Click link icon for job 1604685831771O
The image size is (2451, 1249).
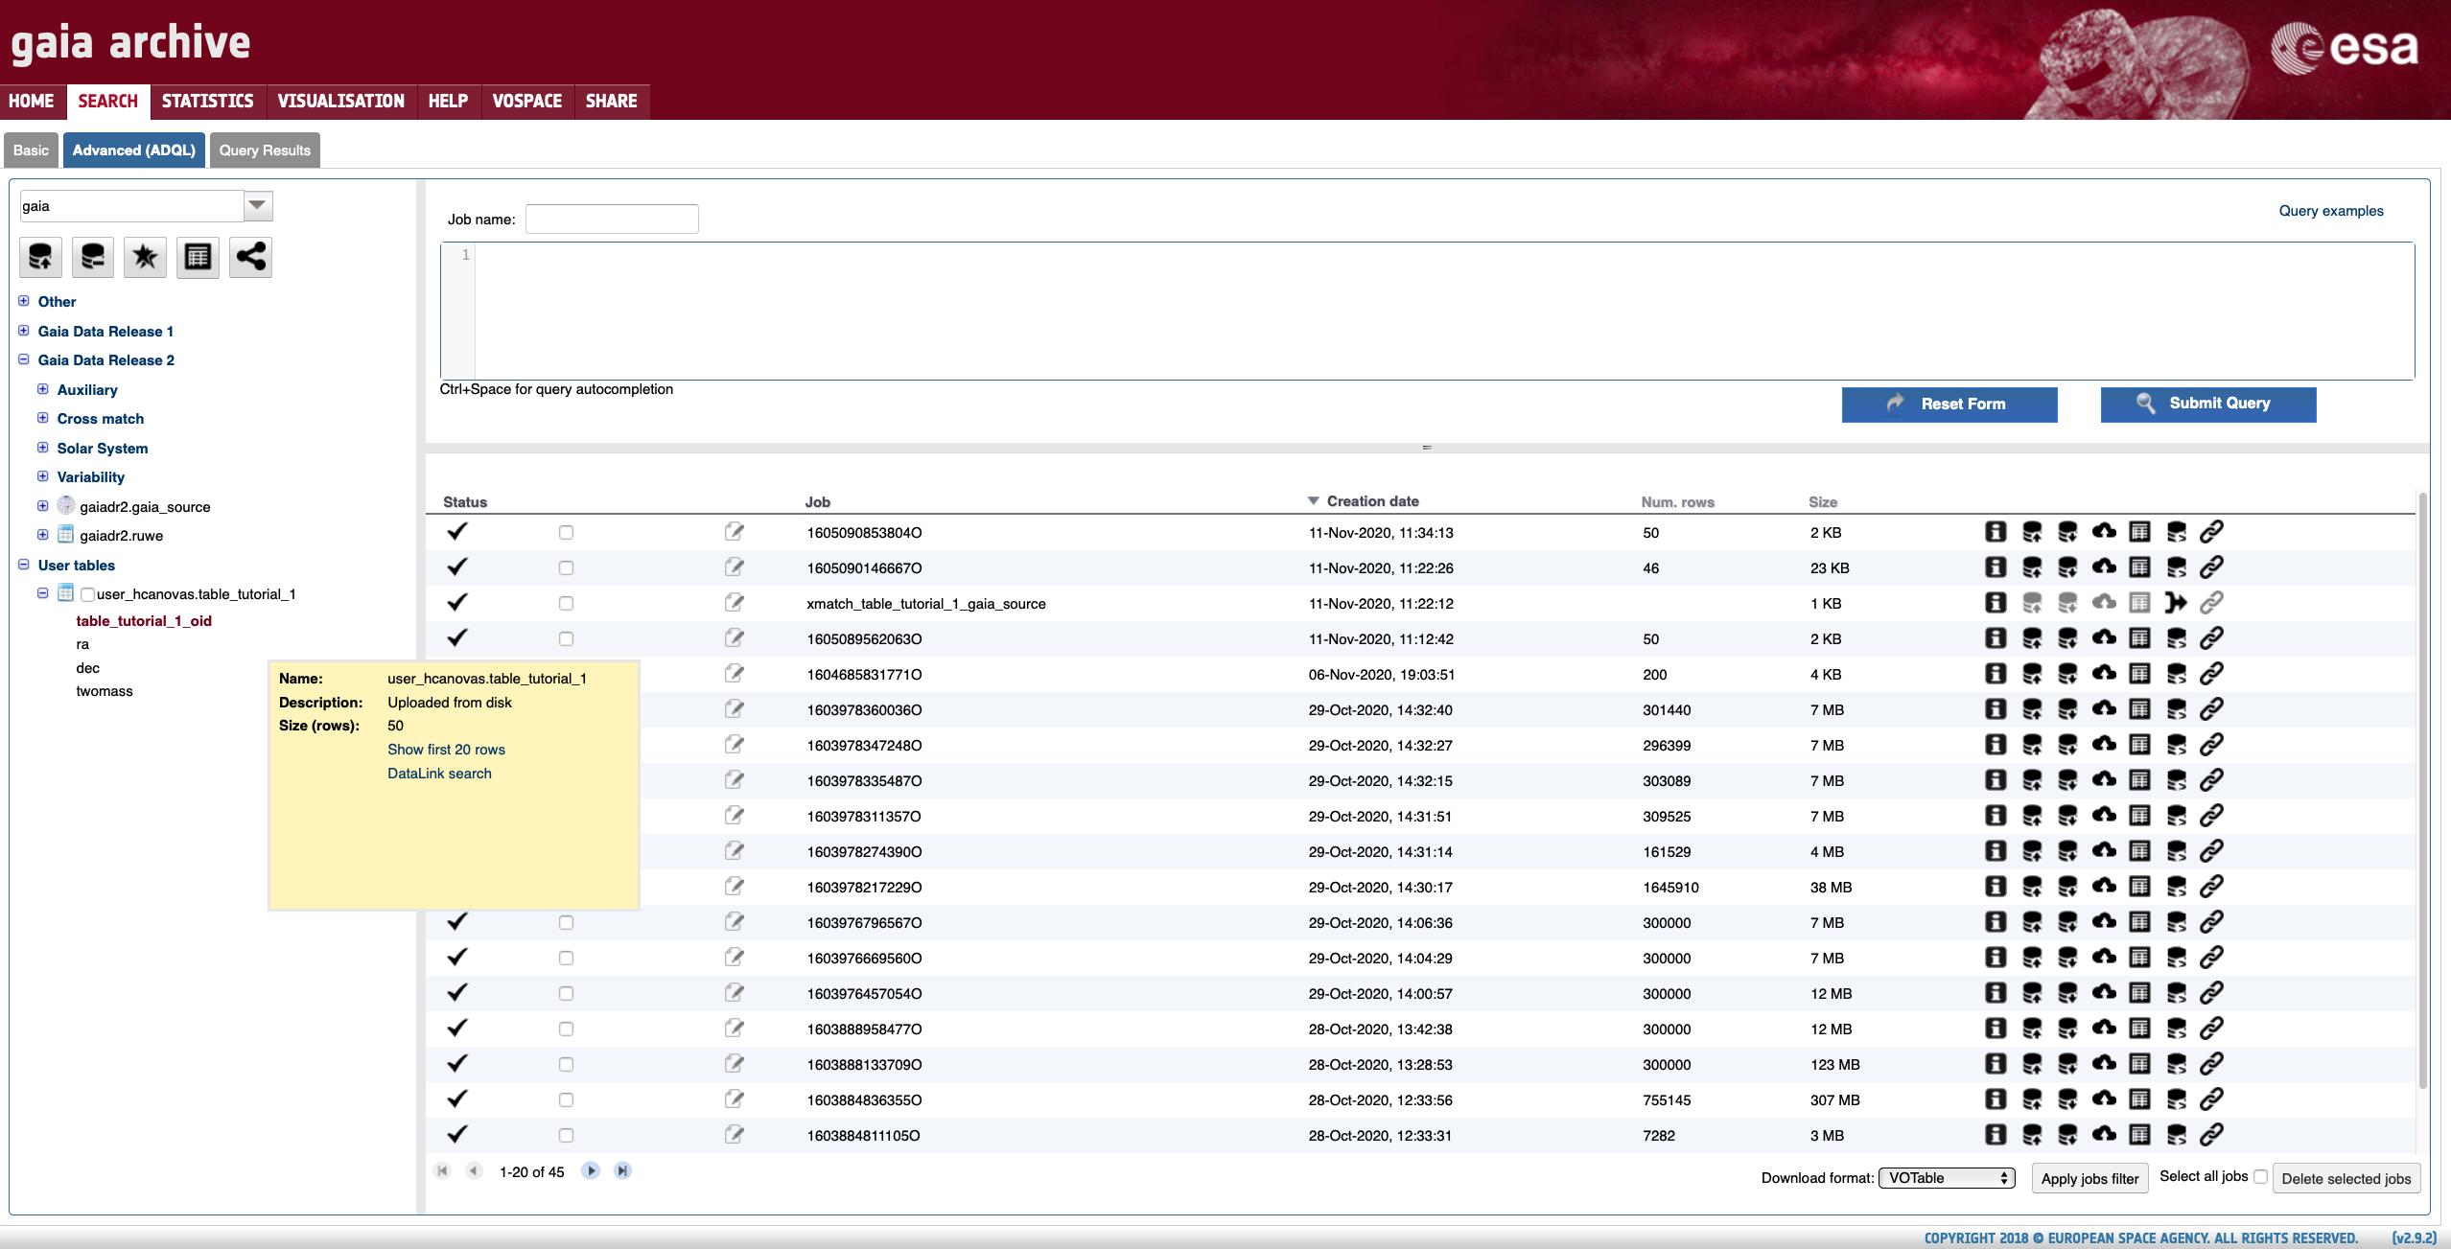click(x=2211, y=674)
